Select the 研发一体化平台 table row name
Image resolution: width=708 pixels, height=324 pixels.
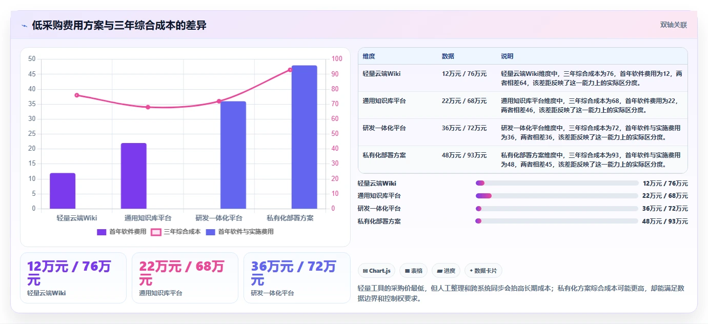384,128
